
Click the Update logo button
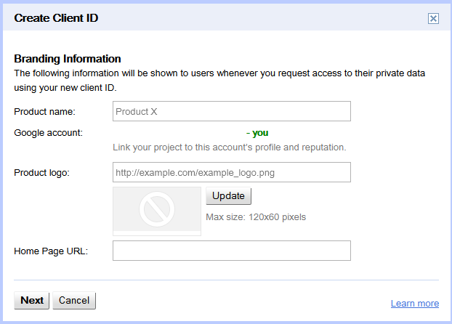[x=228, y=196]
